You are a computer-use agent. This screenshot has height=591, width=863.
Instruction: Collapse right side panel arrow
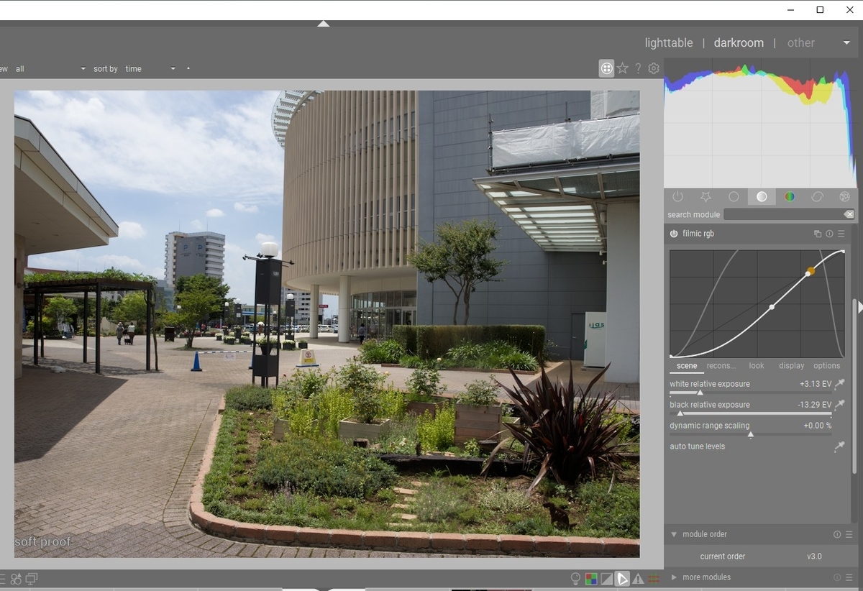(x=859, y=308)
